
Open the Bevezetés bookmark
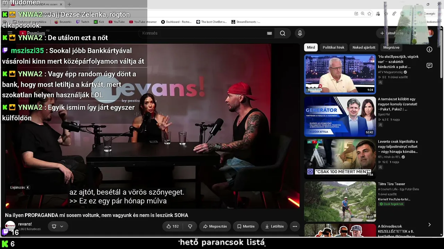click(63, 22)
